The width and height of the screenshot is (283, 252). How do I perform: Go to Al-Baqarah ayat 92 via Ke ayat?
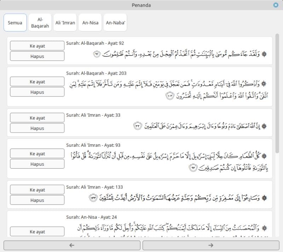pos(37,46)
